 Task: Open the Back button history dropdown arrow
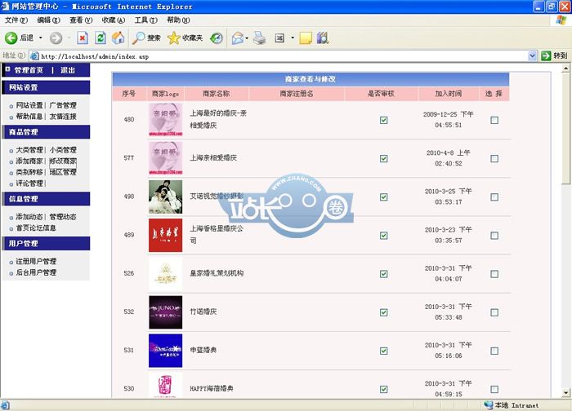click(x=41, y=38)
